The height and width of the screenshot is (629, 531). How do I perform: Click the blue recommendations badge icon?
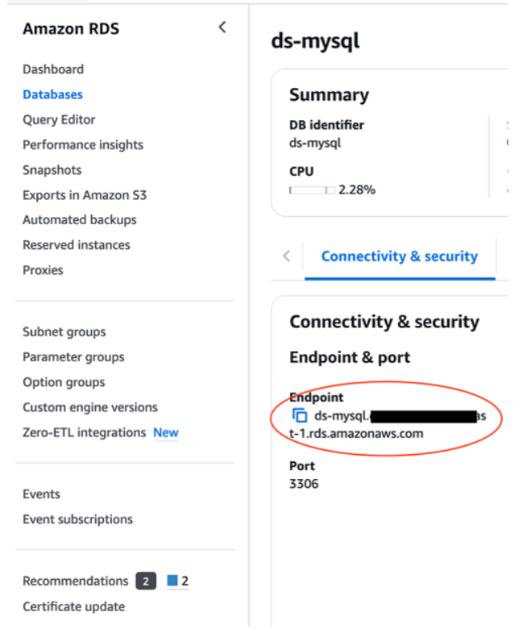172,581
